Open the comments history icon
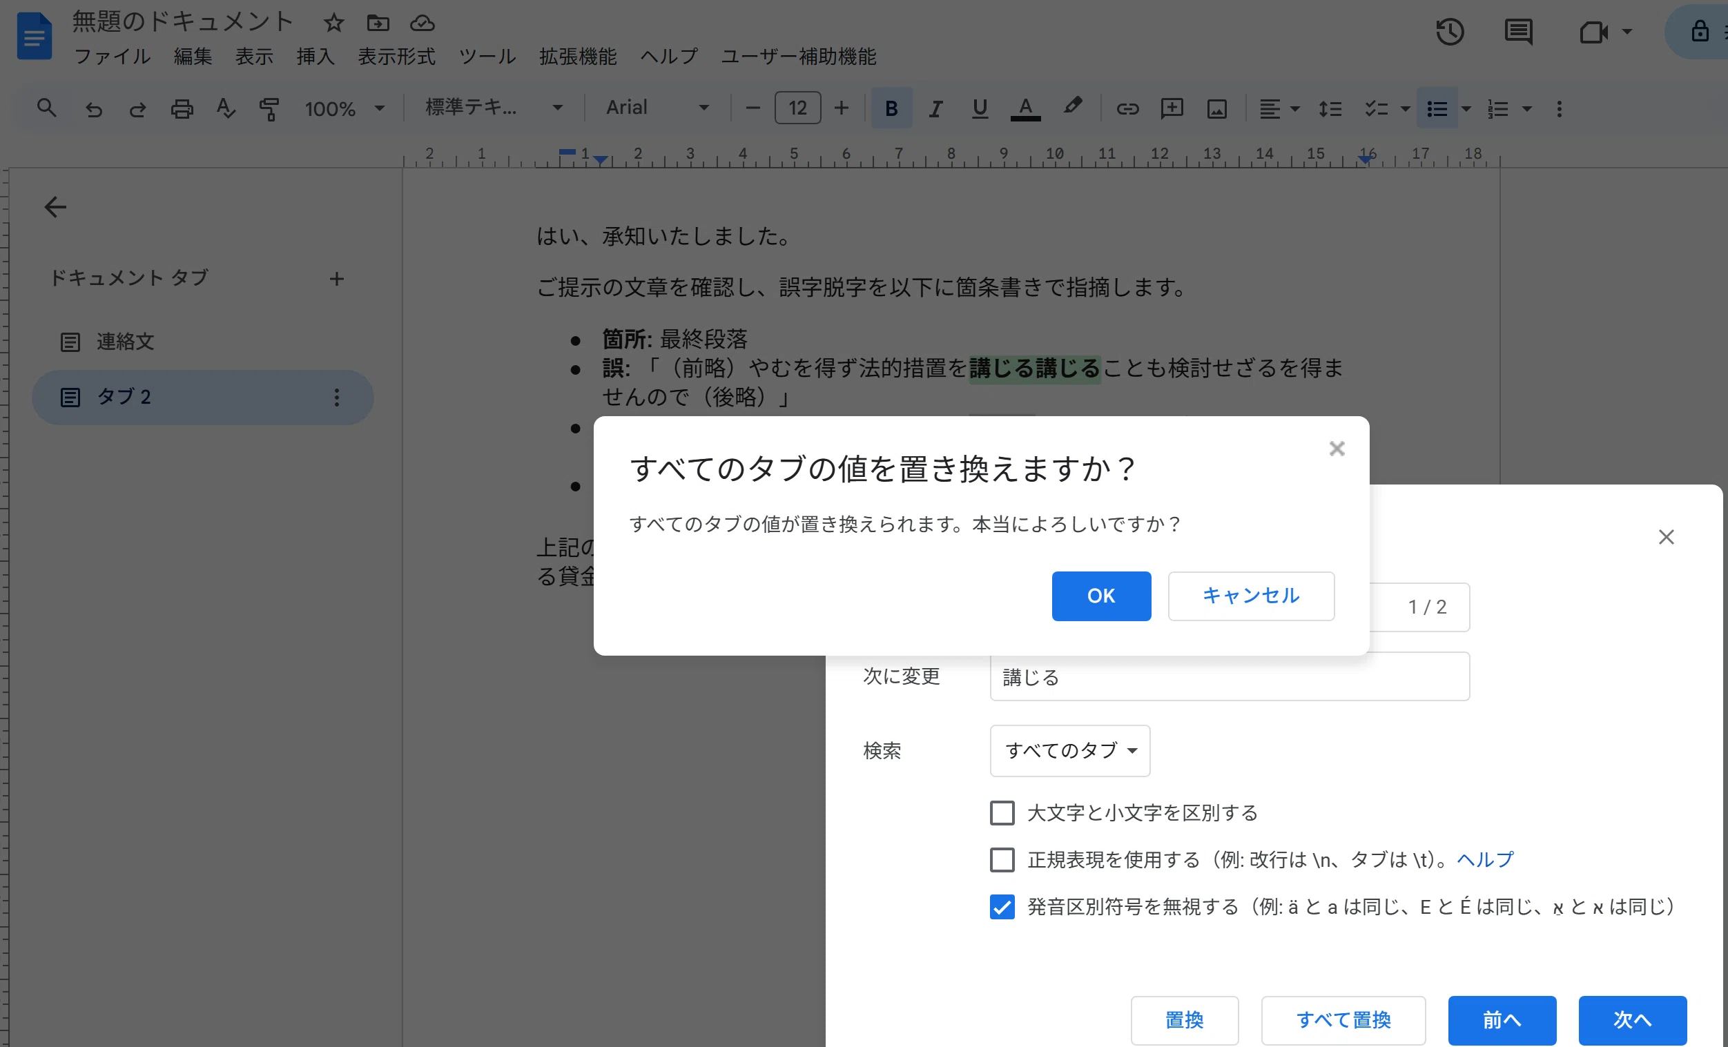The height and width of the screenshot is (1047, 1728). pyautogui.click(x=1518, y=32)
